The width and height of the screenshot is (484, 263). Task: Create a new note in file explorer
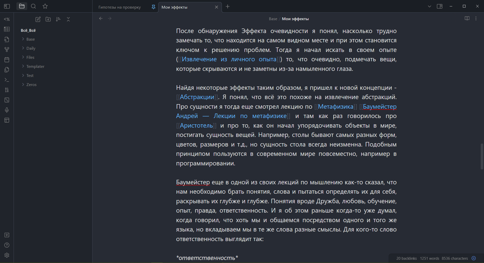click(38, 19)
